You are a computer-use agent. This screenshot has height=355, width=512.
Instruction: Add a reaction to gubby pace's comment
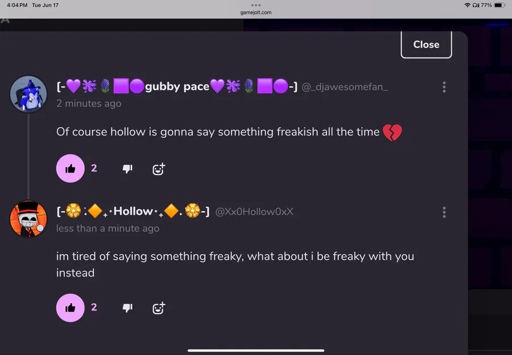point(159,169)
